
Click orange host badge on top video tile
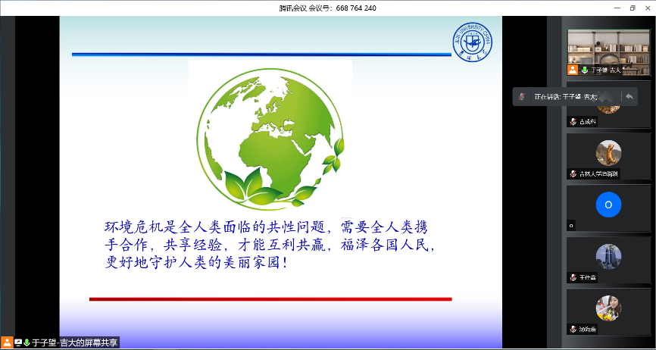573,70
